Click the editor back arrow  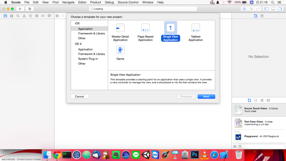[63, 16]
